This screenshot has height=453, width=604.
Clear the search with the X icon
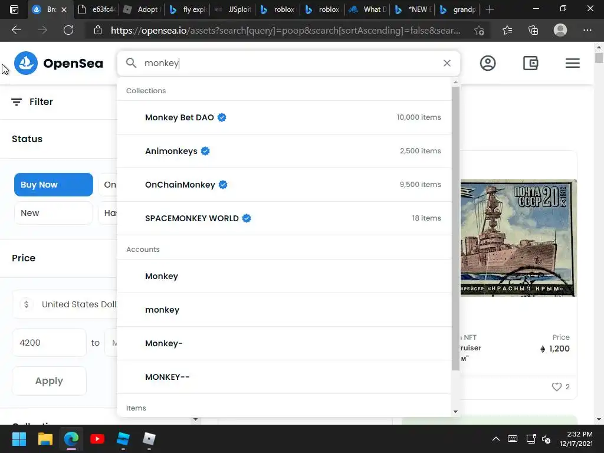pos(447,63)
